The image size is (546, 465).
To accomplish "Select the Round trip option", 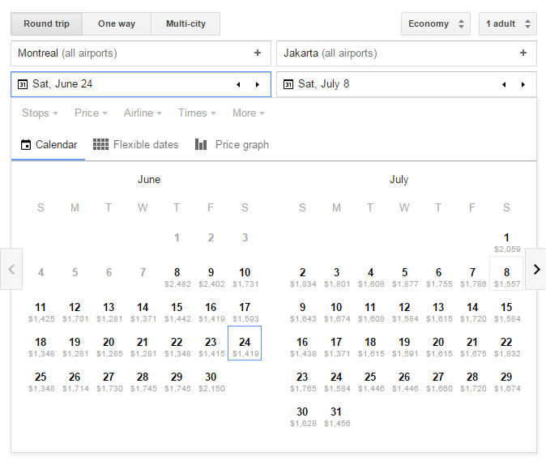I will (x=46, y=23).
